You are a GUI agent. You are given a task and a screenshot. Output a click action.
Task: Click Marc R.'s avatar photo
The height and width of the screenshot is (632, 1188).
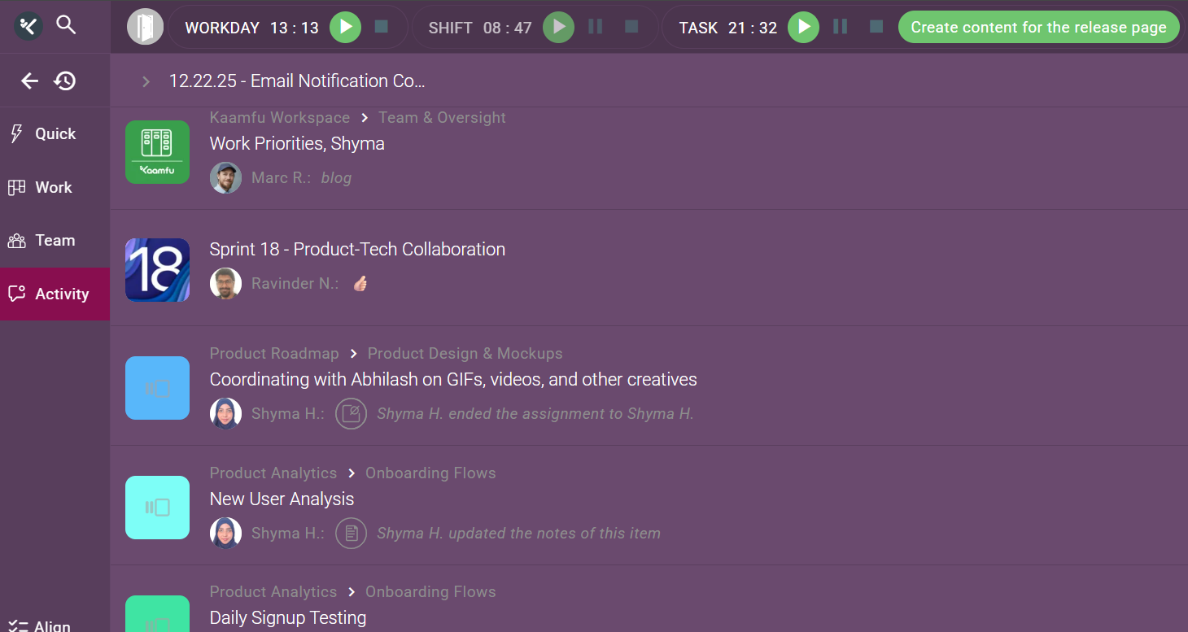(x=225, y=178)
